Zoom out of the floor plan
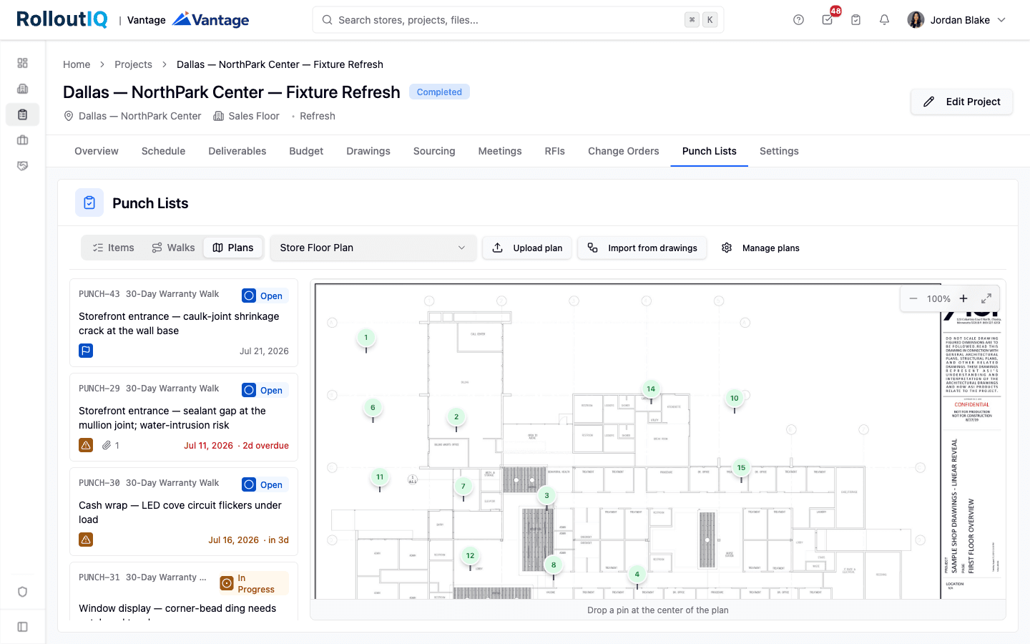Viewport: 1030px width, 644px height. pos(913,298)
